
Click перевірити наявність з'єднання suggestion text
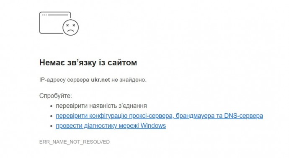click(101, 106)
